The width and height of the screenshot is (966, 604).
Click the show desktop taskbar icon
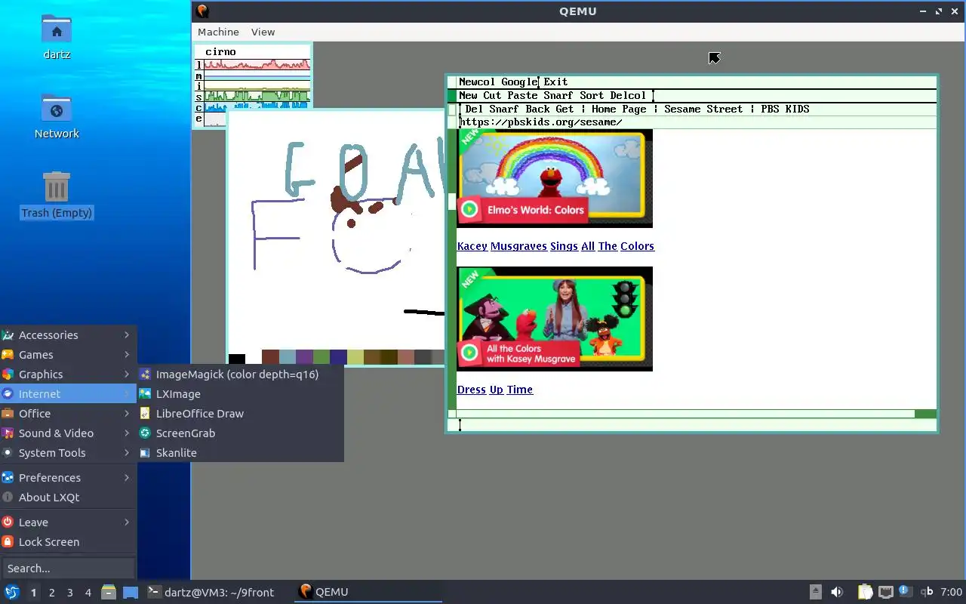pyautogui.click(x=131, y=592)
